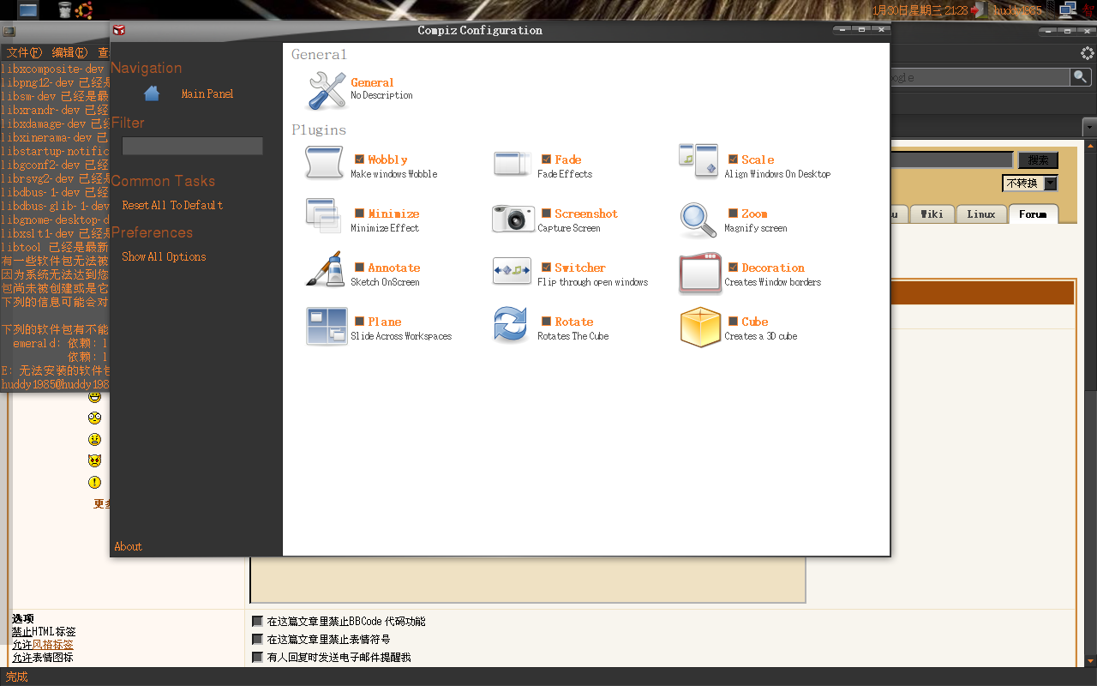Select the Forum tab on forum page
Screen dimensions: 1097x686
coord(1033,214)
